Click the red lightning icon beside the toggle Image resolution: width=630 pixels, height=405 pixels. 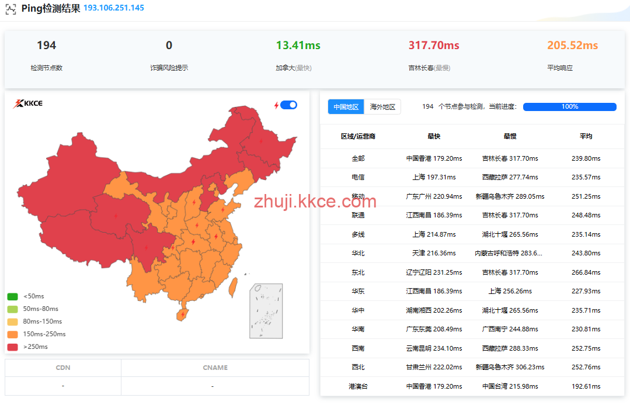277,105
